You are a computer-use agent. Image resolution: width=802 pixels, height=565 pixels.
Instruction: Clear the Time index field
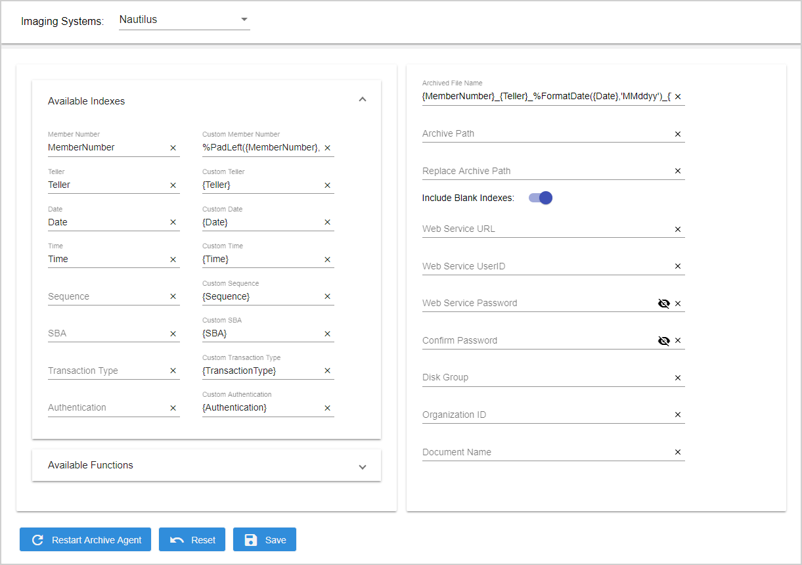click(x=173, y=260)
